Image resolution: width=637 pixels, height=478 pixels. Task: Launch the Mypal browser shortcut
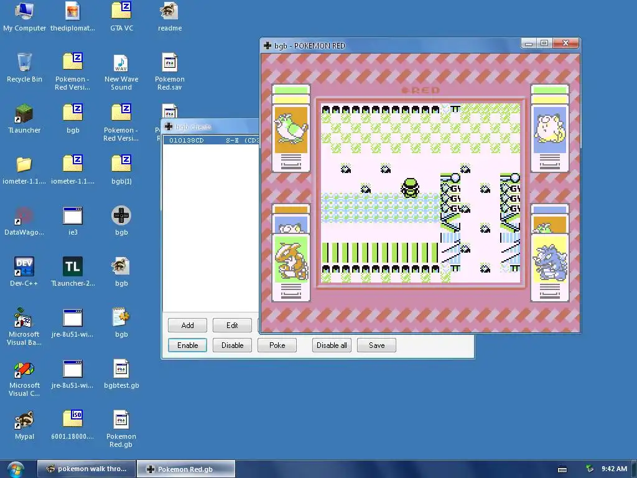point(24,425)
